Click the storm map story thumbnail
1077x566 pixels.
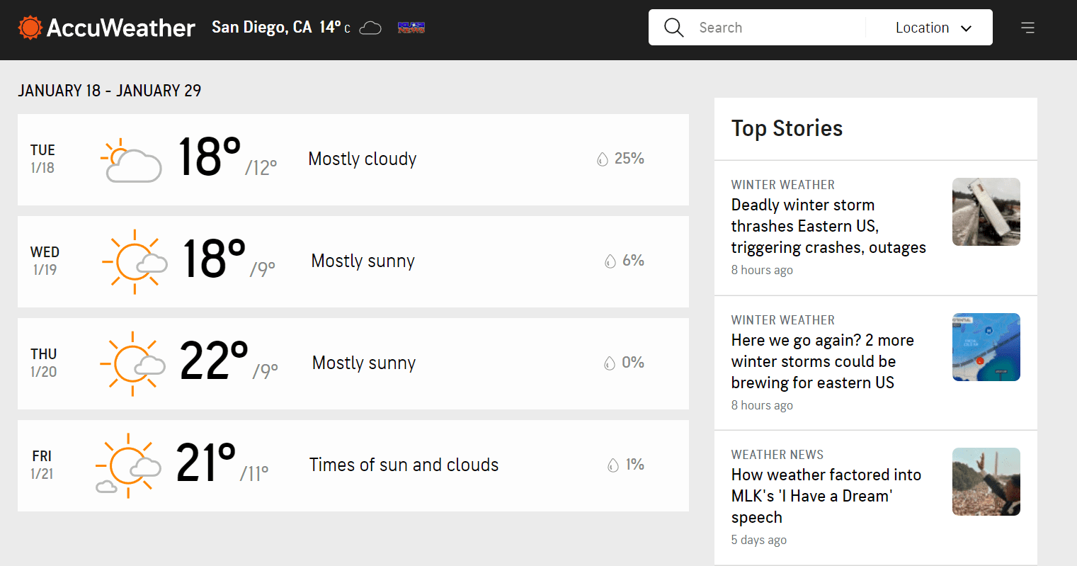(986, 347)
